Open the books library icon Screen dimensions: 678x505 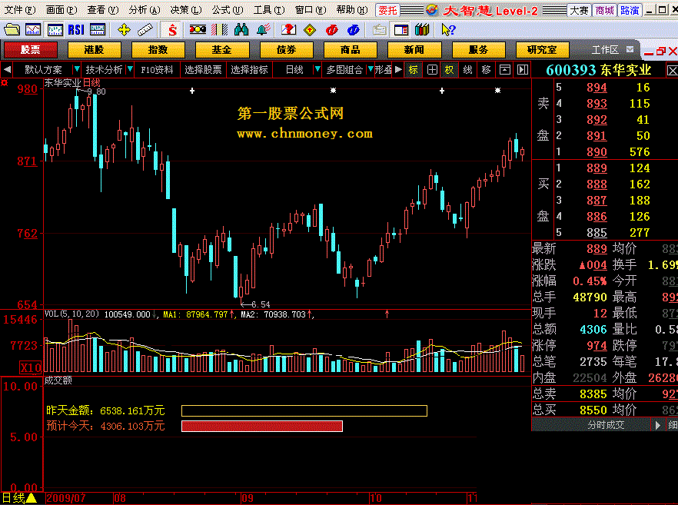click(422, 30)
